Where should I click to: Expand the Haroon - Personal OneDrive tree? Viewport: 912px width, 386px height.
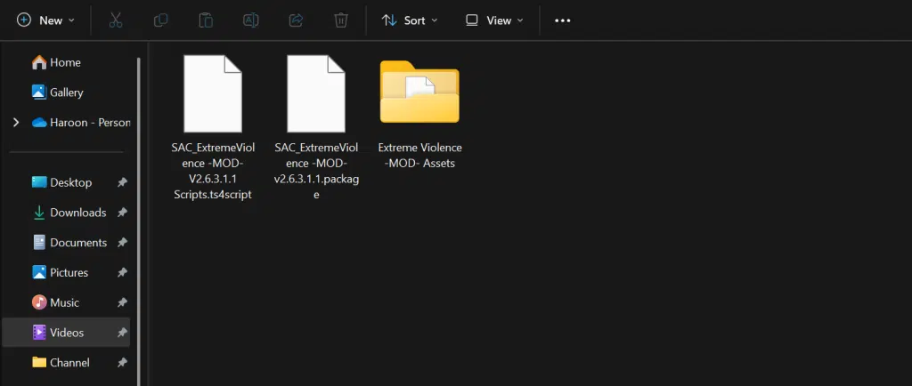[16, 123]
